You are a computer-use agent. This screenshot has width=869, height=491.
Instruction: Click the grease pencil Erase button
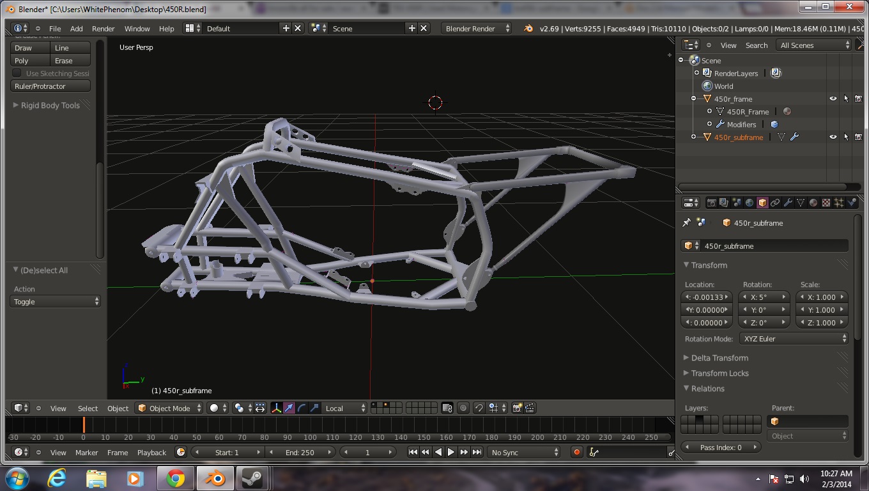tap(70, 60)
